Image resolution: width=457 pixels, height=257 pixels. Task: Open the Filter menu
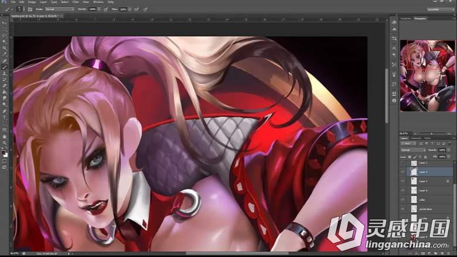click(76, 2)
